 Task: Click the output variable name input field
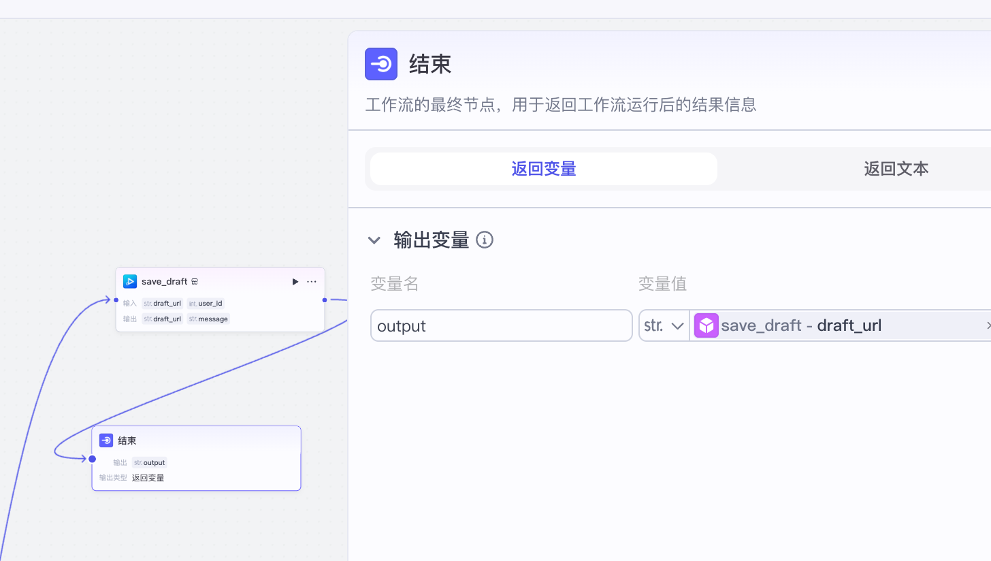click(501, 325)
